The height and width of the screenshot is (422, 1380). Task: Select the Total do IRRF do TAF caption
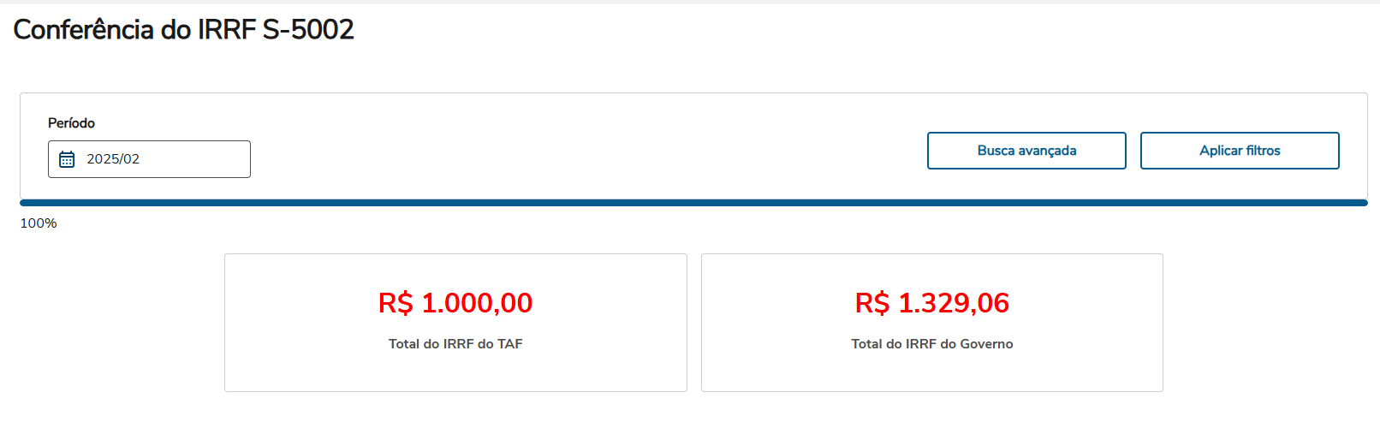455,344
